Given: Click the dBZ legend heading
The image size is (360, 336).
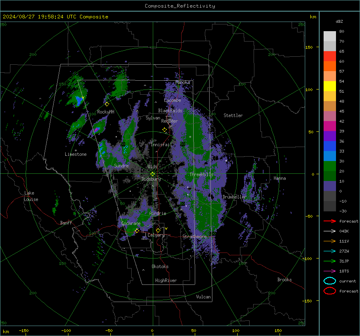Looking at the screenshot, I should click(339, 21).
